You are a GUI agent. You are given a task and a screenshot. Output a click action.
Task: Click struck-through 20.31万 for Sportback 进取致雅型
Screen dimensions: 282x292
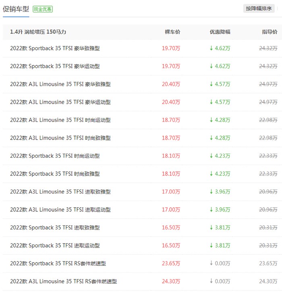pyautogui.click(x=268, y=227)
